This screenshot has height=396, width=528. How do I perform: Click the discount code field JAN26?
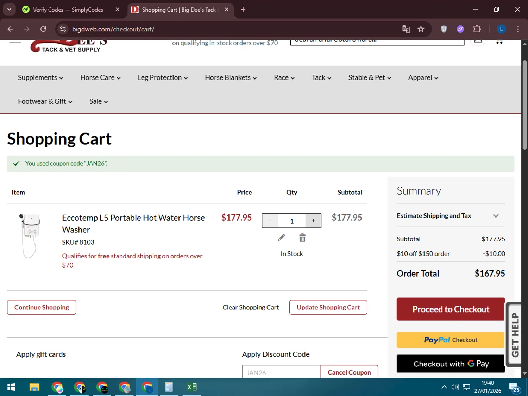[x=281, y=372]
